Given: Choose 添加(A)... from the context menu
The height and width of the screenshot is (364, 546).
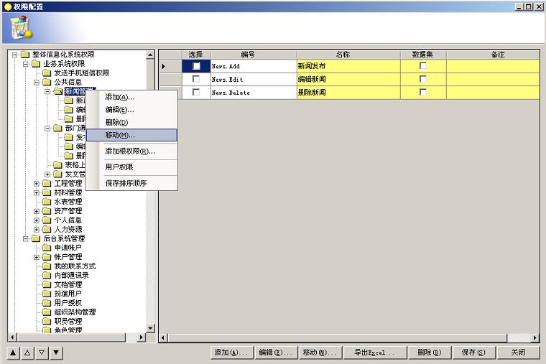Looking at the screenshot, I should [131, 97].
